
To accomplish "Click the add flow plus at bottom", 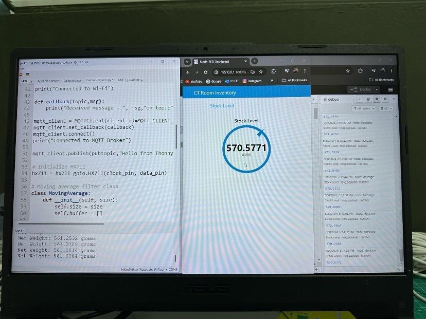I will click(x=316, y=269).
